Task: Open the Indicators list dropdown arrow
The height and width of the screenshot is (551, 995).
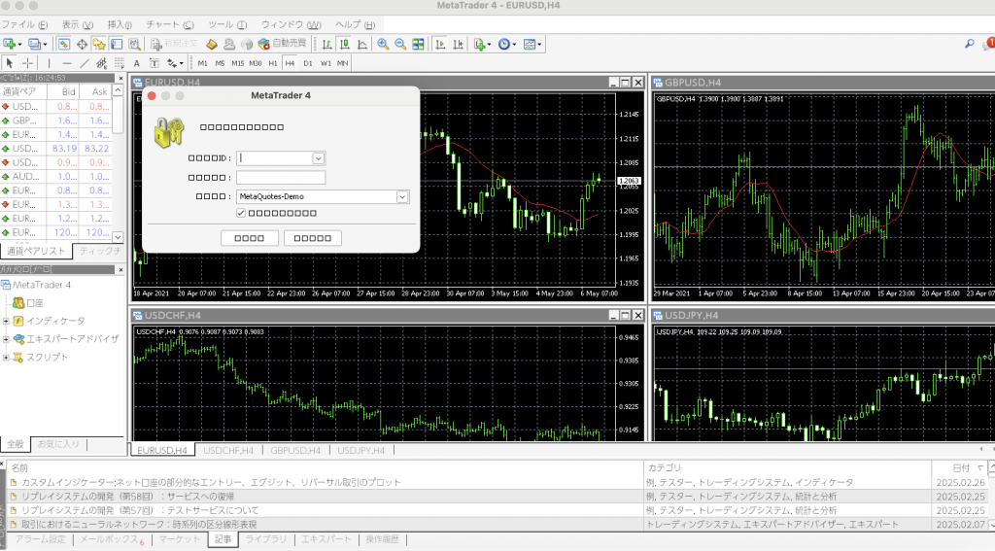Action: (489, 45)
